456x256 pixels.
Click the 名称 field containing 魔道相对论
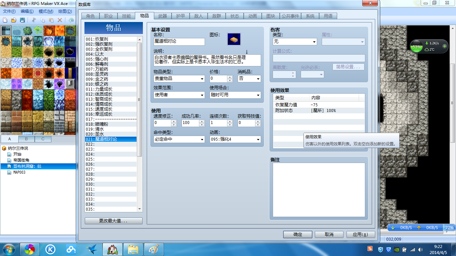coord(179,42)
